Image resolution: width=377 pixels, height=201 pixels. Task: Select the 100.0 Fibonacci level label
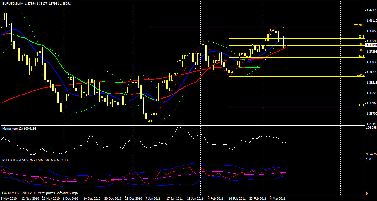[361, 75]
